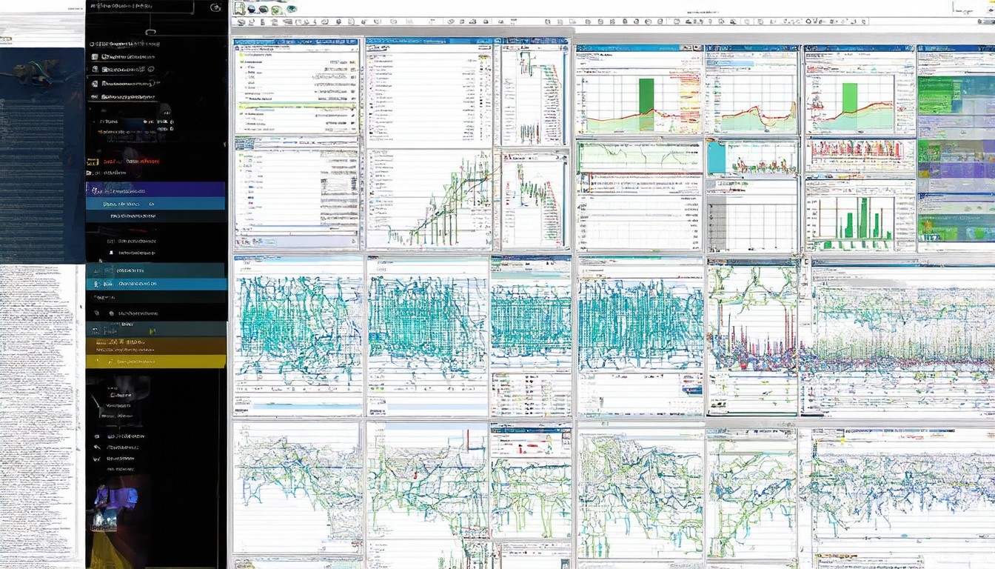Click the circular icon atop the dark sidebar

[x=215, y=7]
